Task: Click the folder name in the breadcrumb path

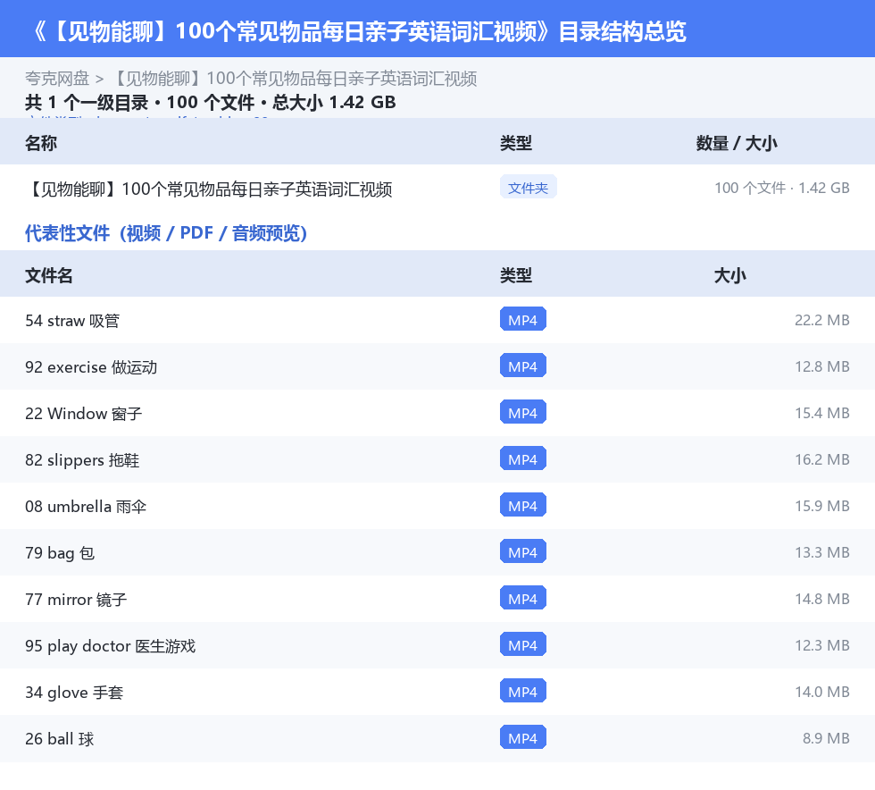Action: [x=295, y=79]
